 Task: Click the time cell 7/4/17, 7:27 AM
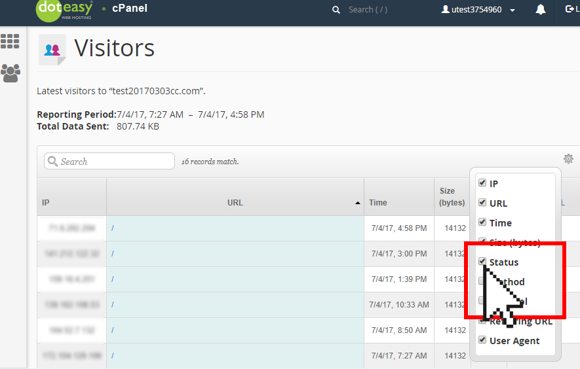(399, 356)
